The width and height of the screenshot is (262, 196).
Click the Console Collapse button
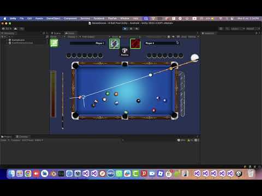(x=16, y=140)
